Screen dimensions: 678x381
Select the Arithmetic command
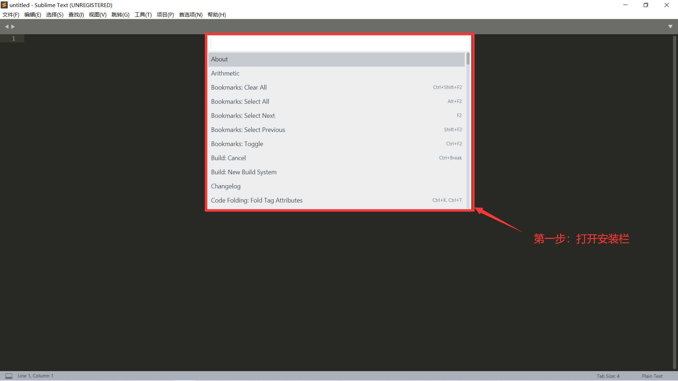(x=337, y=73)
